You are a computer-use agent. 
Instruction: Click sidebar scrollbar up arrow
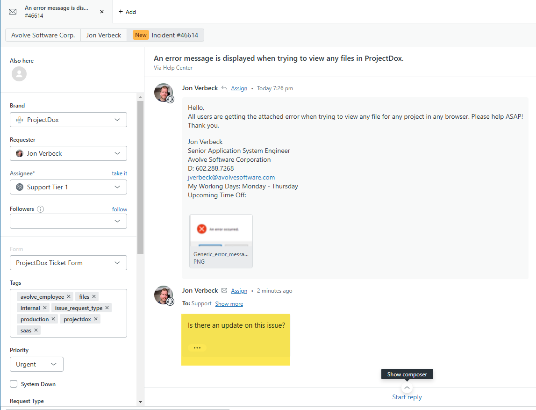click(140, 98)
